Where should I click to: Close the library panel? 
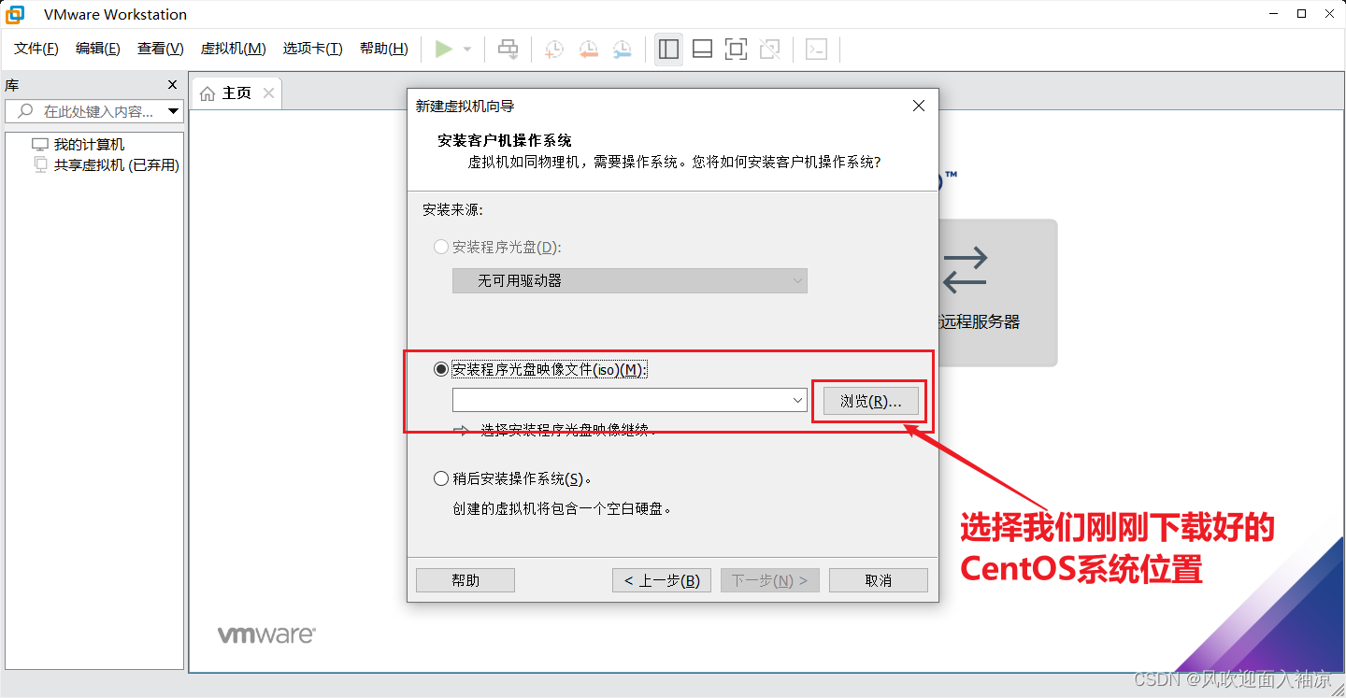click(x=172, y=85)
